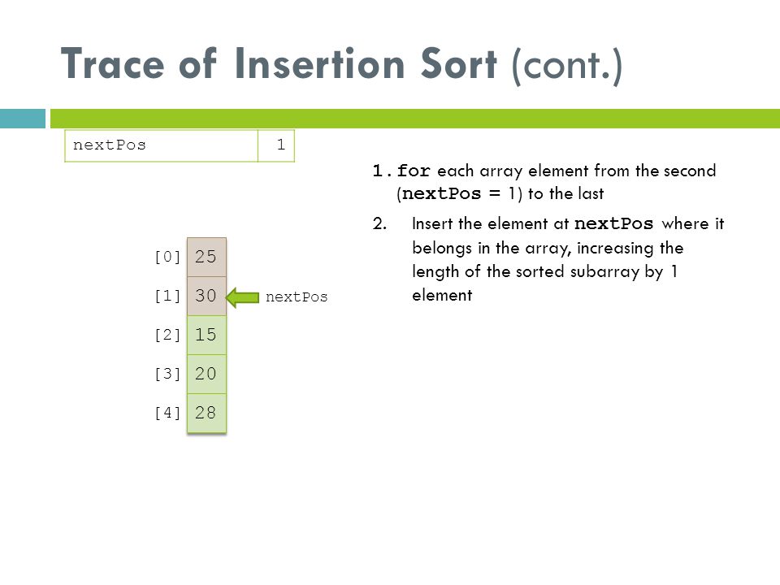Click the index label [3]

[167, 374]
